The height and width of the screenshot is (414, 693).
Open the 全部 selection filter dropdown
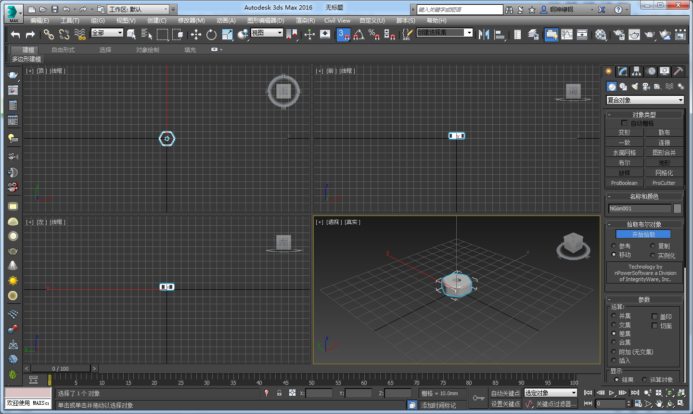point(107,33)
